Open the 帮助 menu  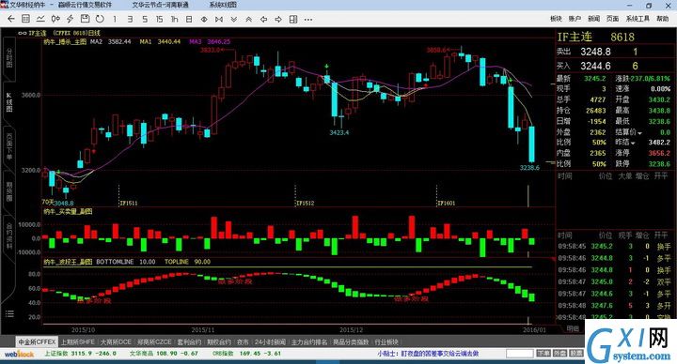[x=662, y=19]
